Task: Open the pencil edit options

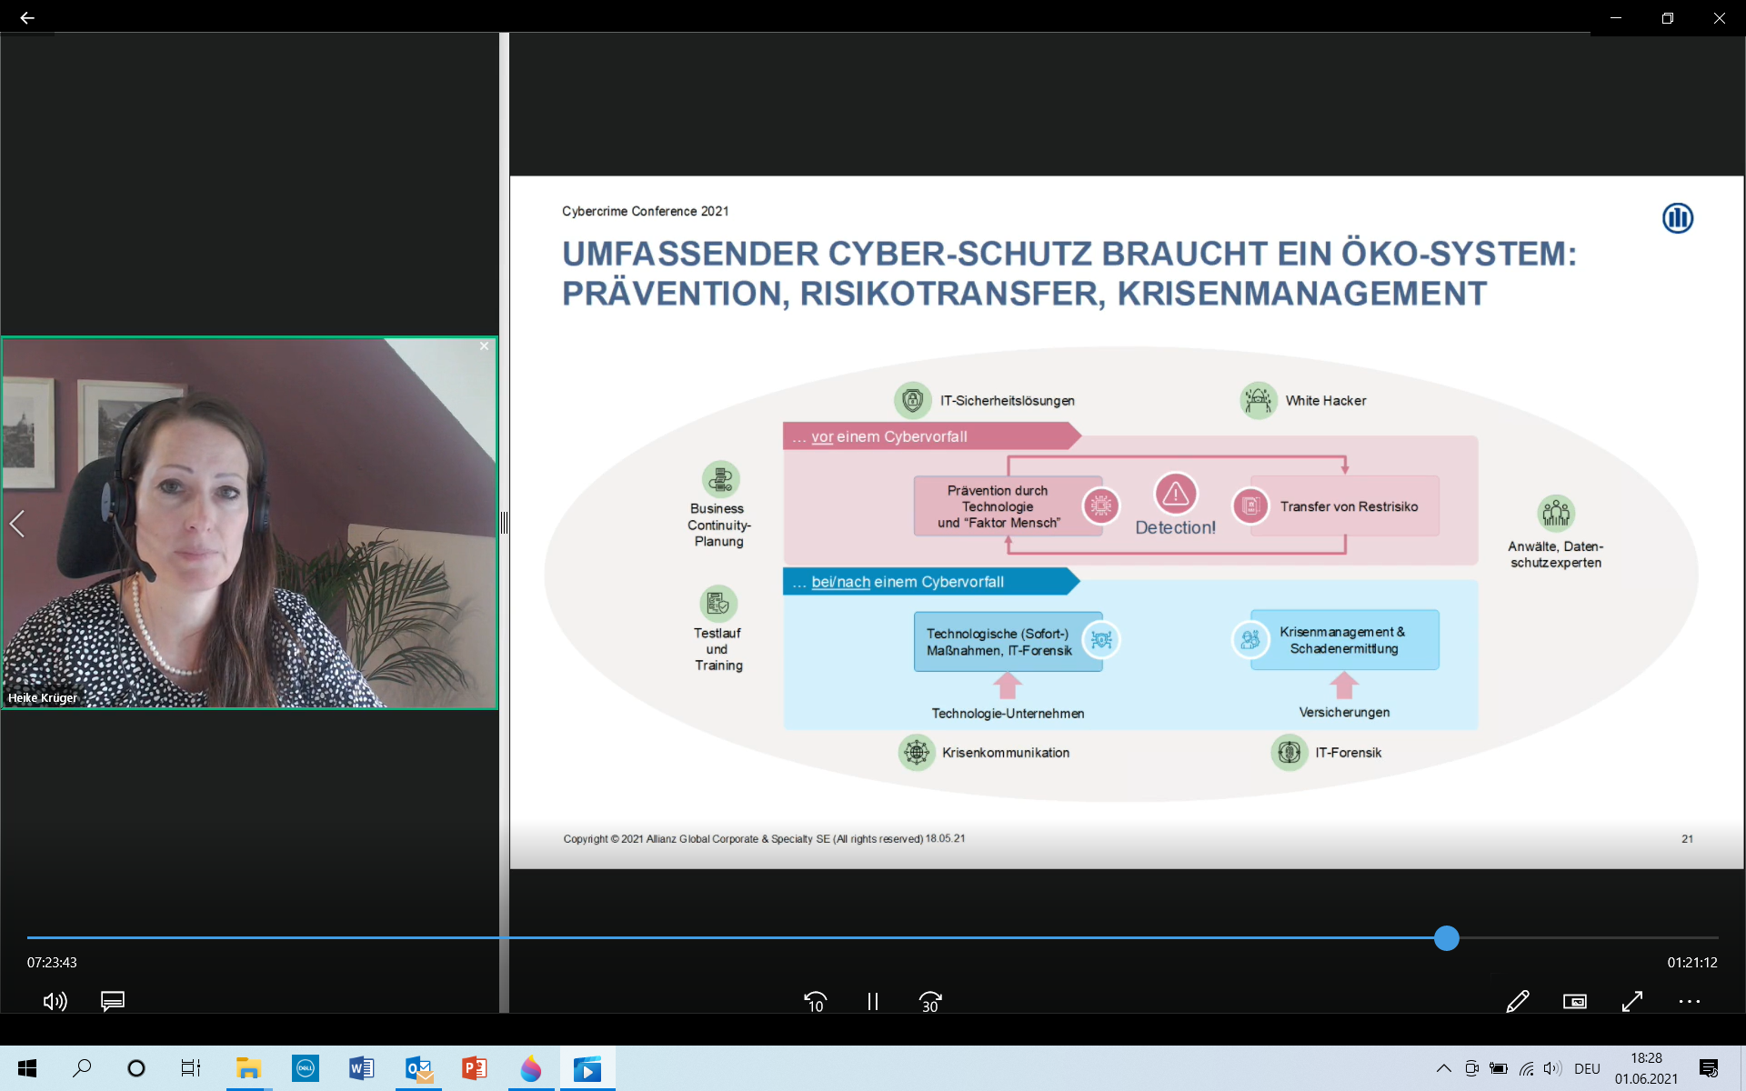Action: (1517, 1001)
